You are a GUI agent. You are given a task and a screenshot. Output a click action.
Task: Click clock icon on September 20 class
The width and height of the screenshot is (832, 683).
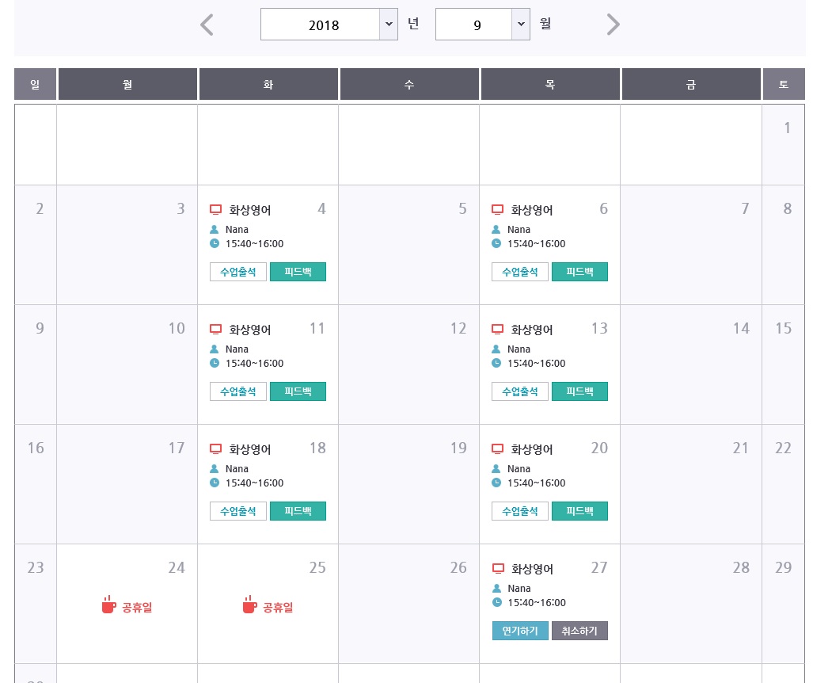point(496,483)
